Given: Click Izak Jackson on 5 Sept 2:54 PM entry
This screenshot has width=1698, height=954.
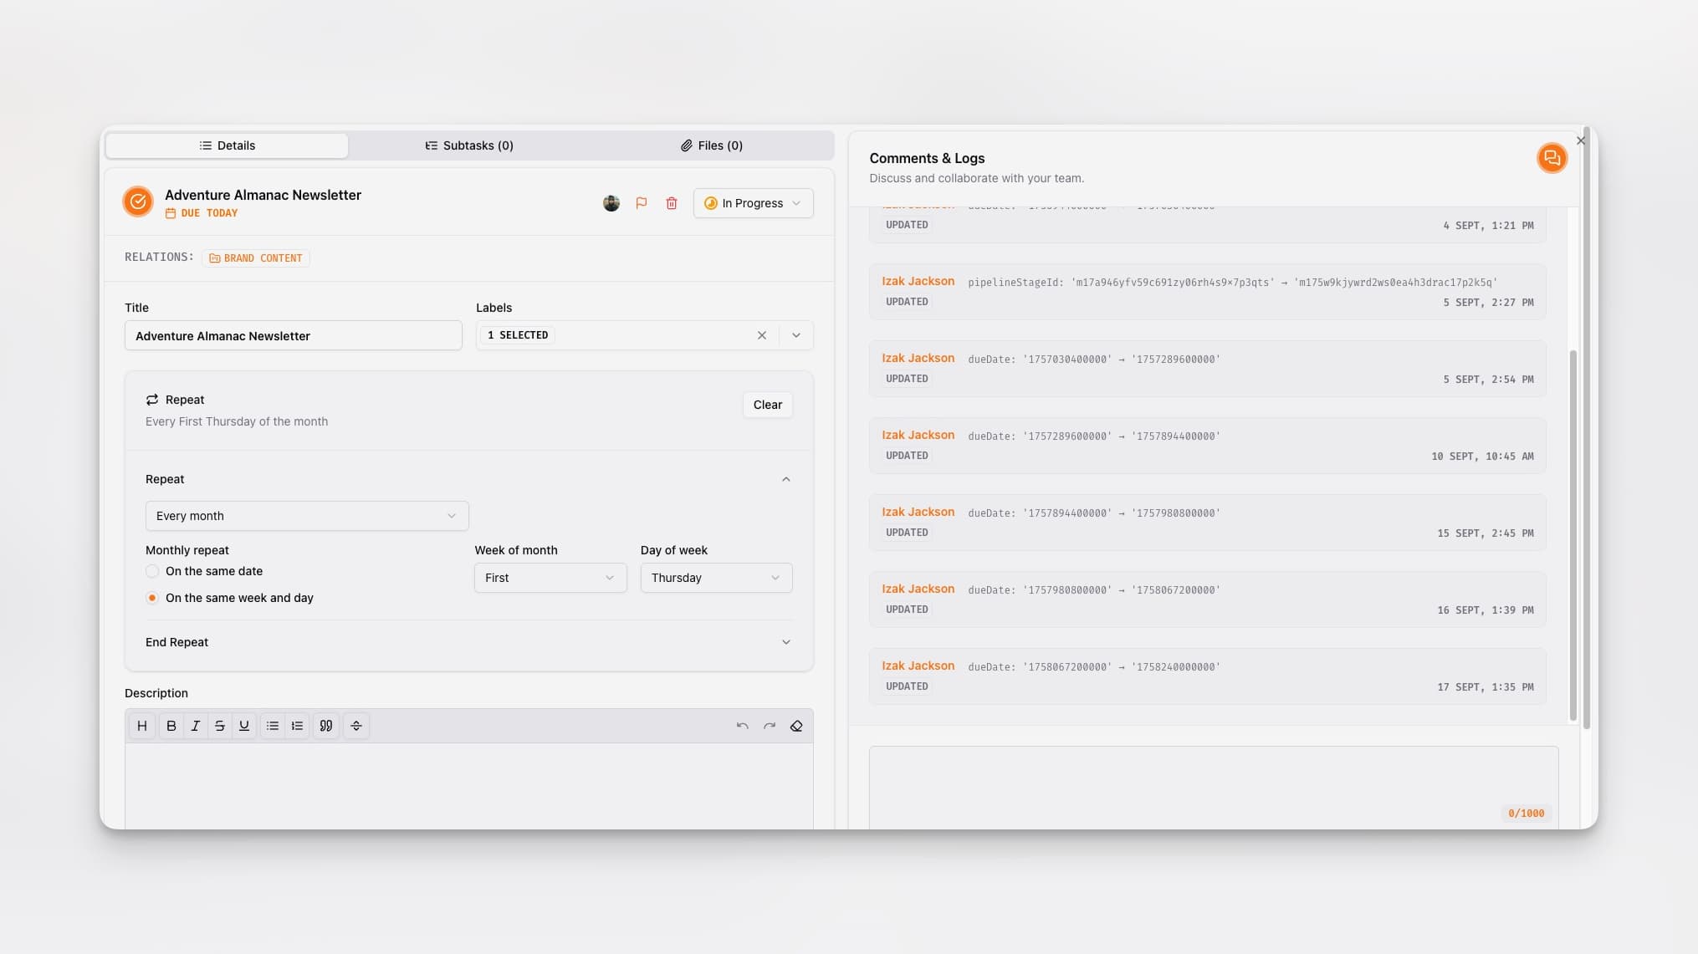Looking at the screenshot, I should tap(918, 358).
